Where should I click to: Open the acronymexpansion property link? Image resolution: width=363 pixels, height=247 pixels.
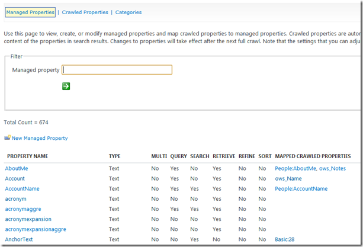tap(28, 219)
